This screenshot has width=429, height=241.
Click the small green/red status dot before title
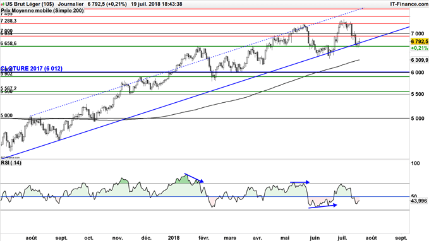click(3, 4)
